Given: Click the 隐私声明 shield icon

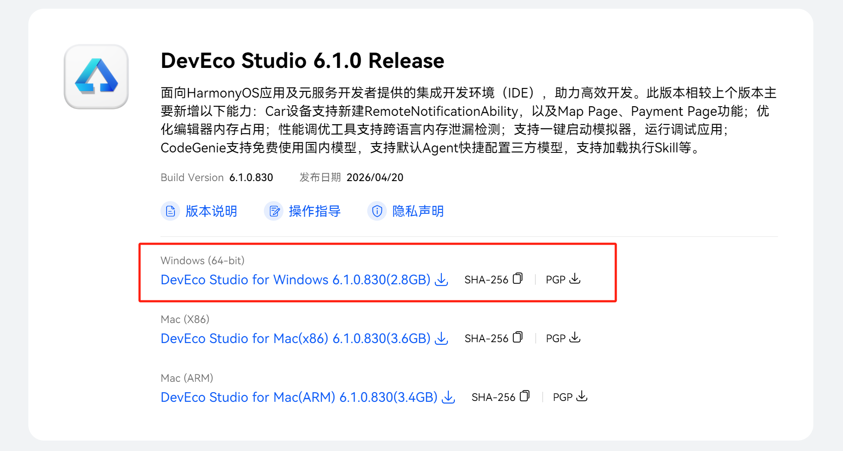Looking at the screenshot, I should [377, 211].
